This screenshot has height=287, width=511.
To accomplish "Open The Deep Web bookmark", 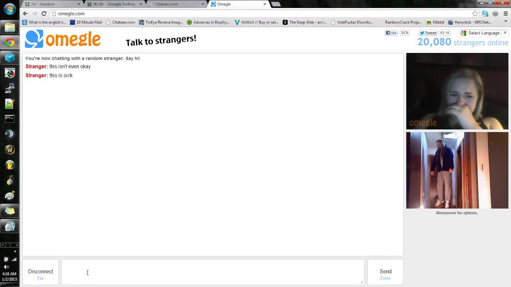I will pos(304,22).
